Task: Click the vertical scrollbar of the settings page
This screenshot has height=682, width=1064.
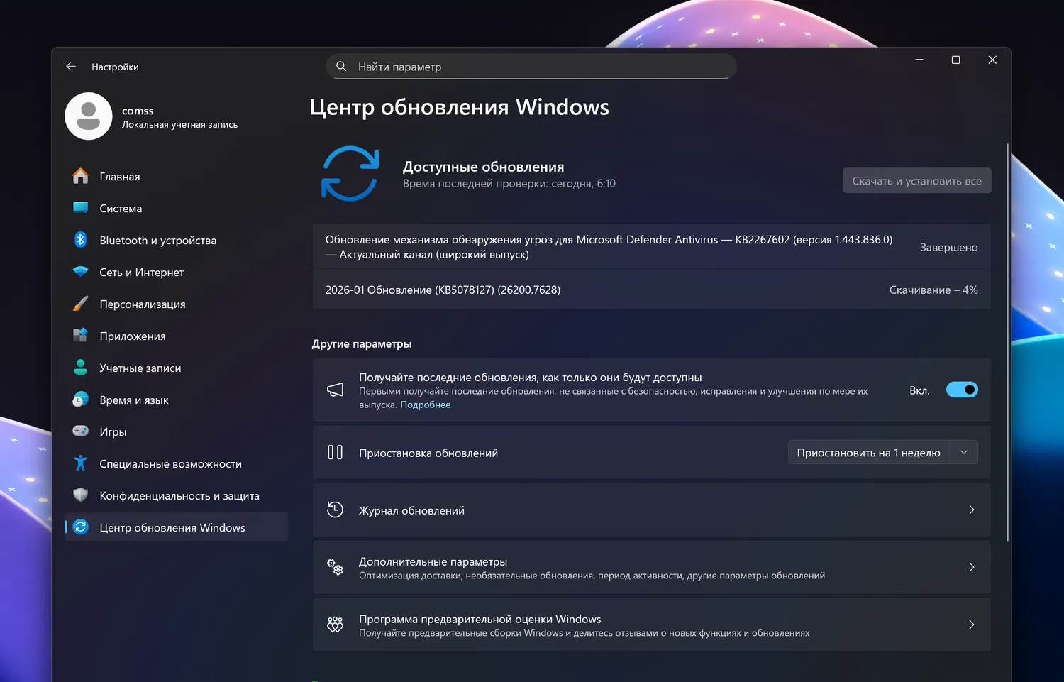Action: [1007, 343]
